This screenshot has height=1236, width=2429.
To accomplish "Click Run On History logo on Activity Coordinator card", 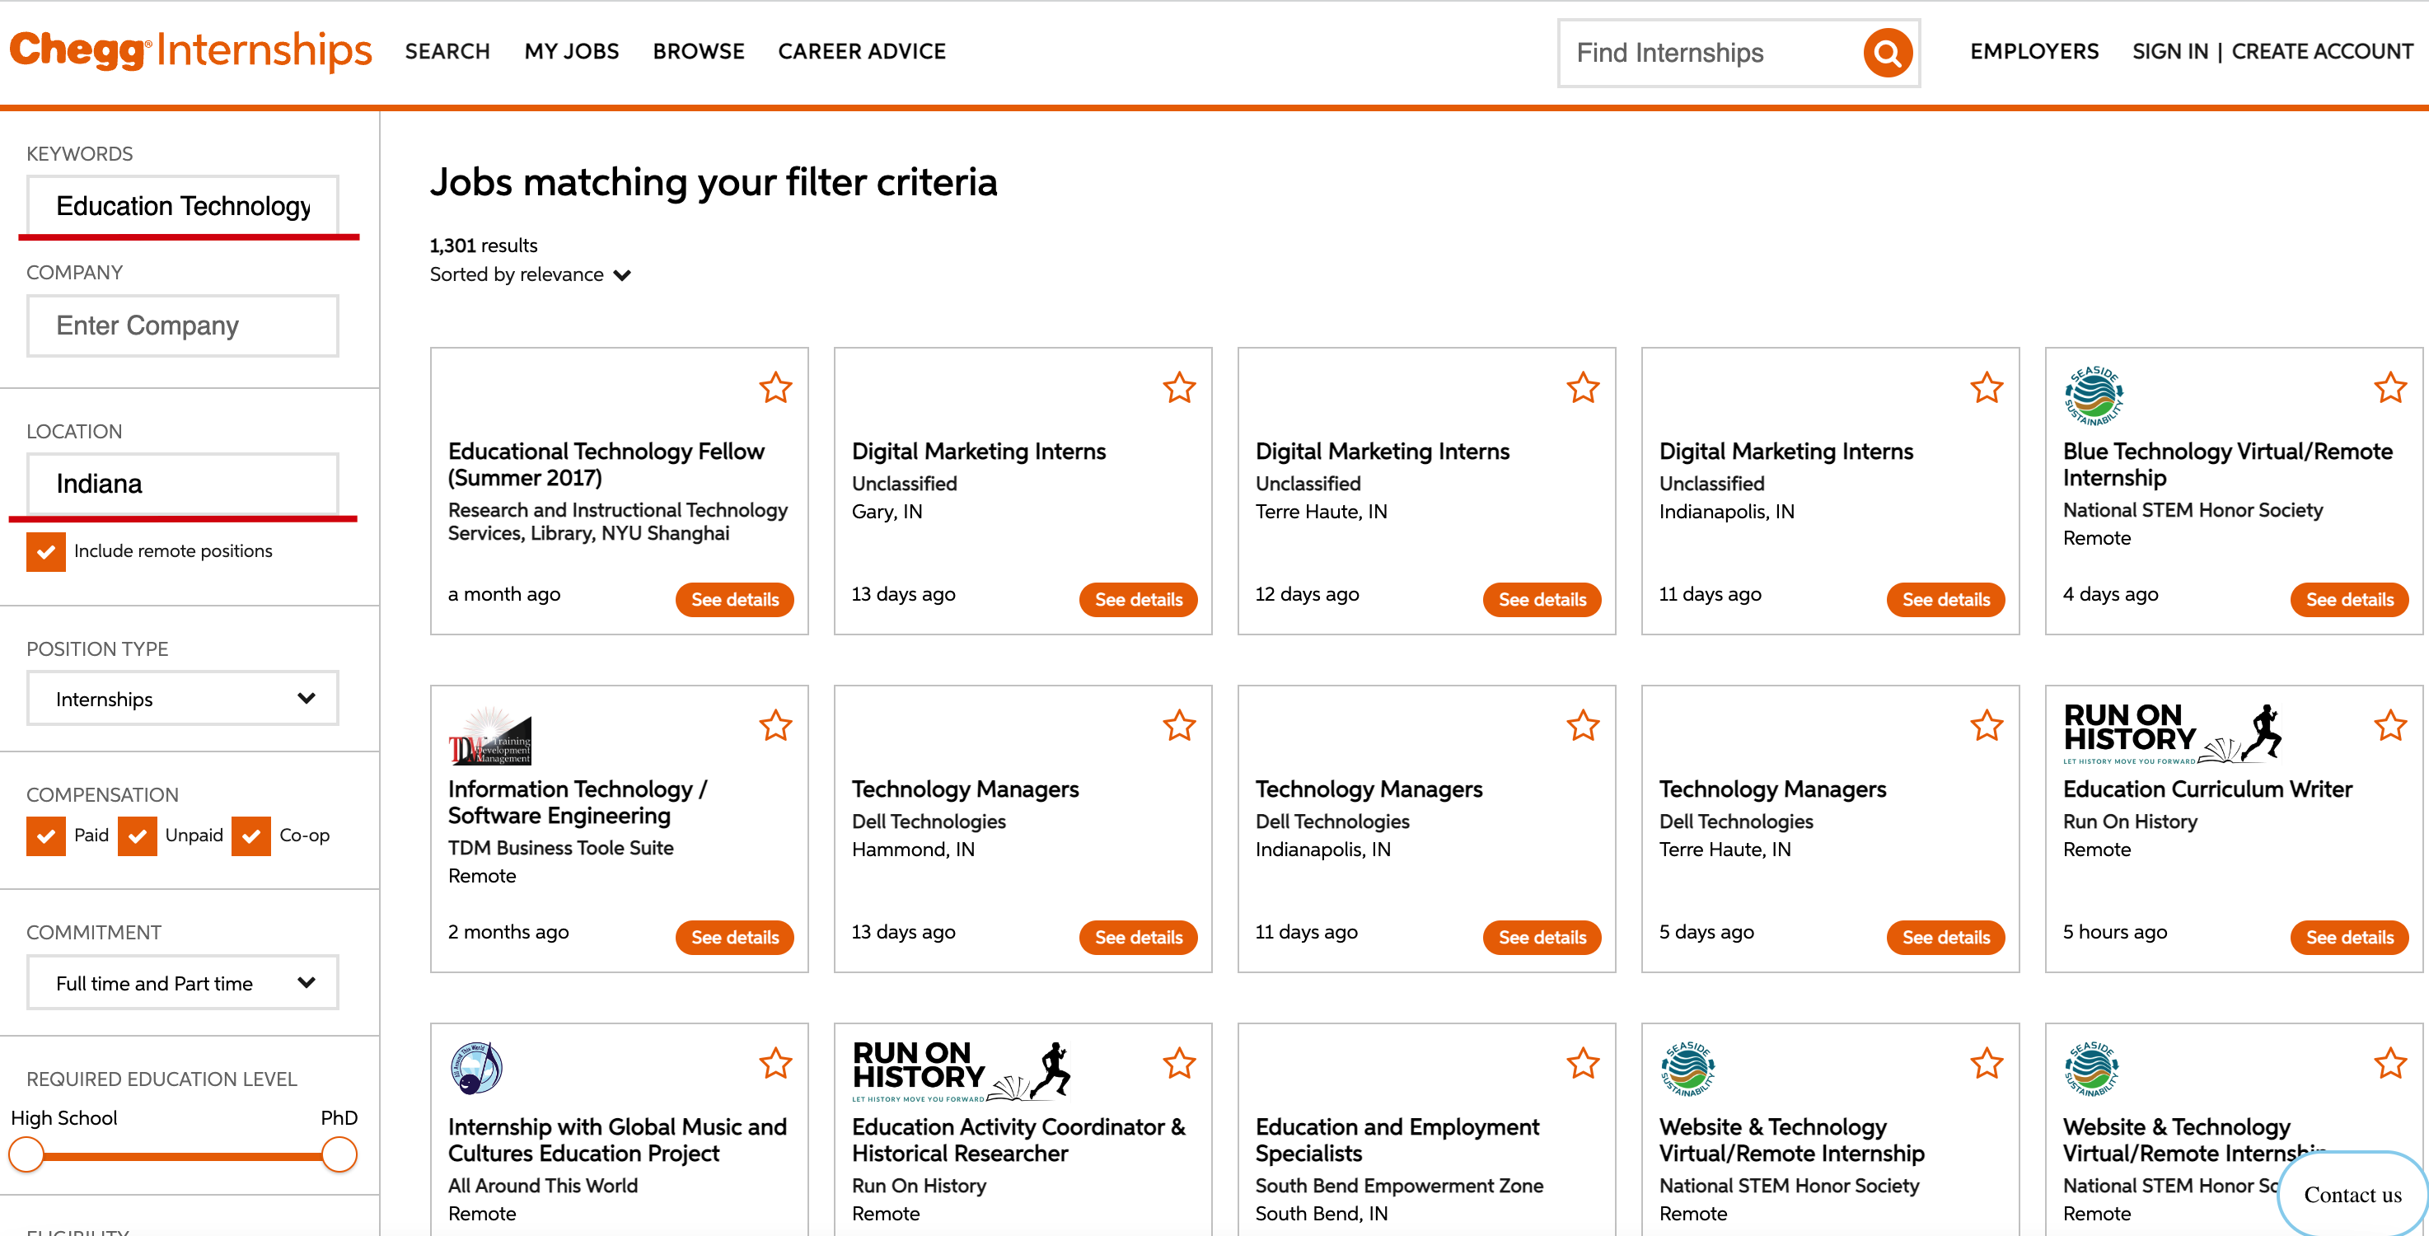I will pos(961,1071).
